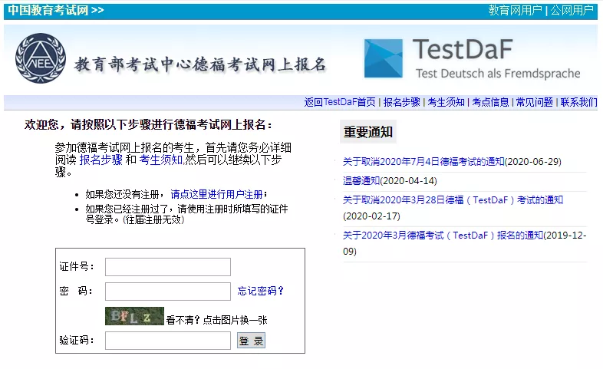603x369 pixels.
Task: Click the 登录 button
Action: (x=251, y=341)
